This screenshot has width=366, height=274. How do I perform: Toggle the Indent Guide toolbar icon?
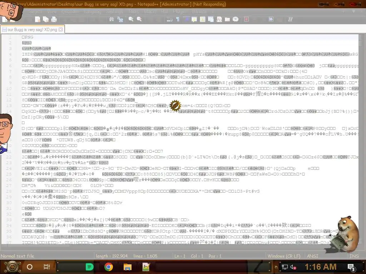coord(186,19)
